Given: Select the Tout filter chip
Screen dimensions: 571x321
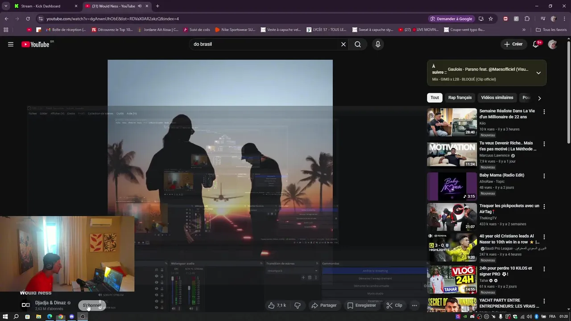Looking at the screenshot, I should [434, 98].
